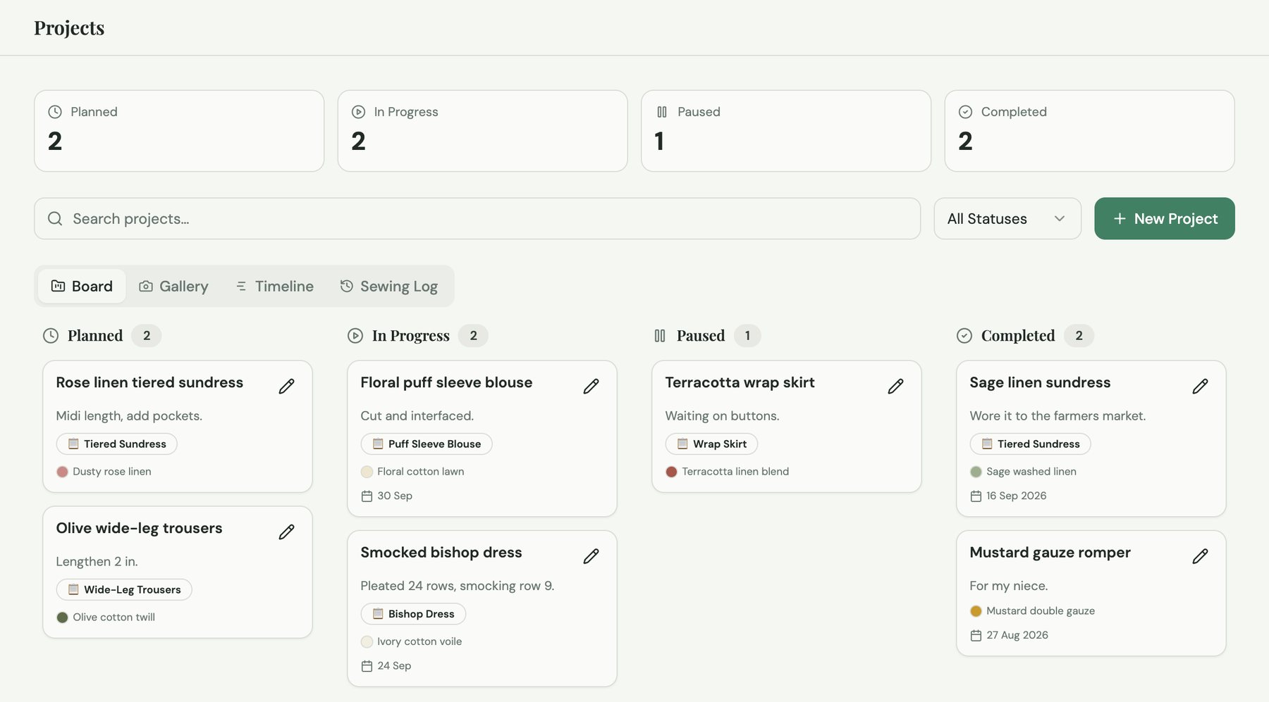Edit the Mustard gauze romper project

(x=1200, y=556)
